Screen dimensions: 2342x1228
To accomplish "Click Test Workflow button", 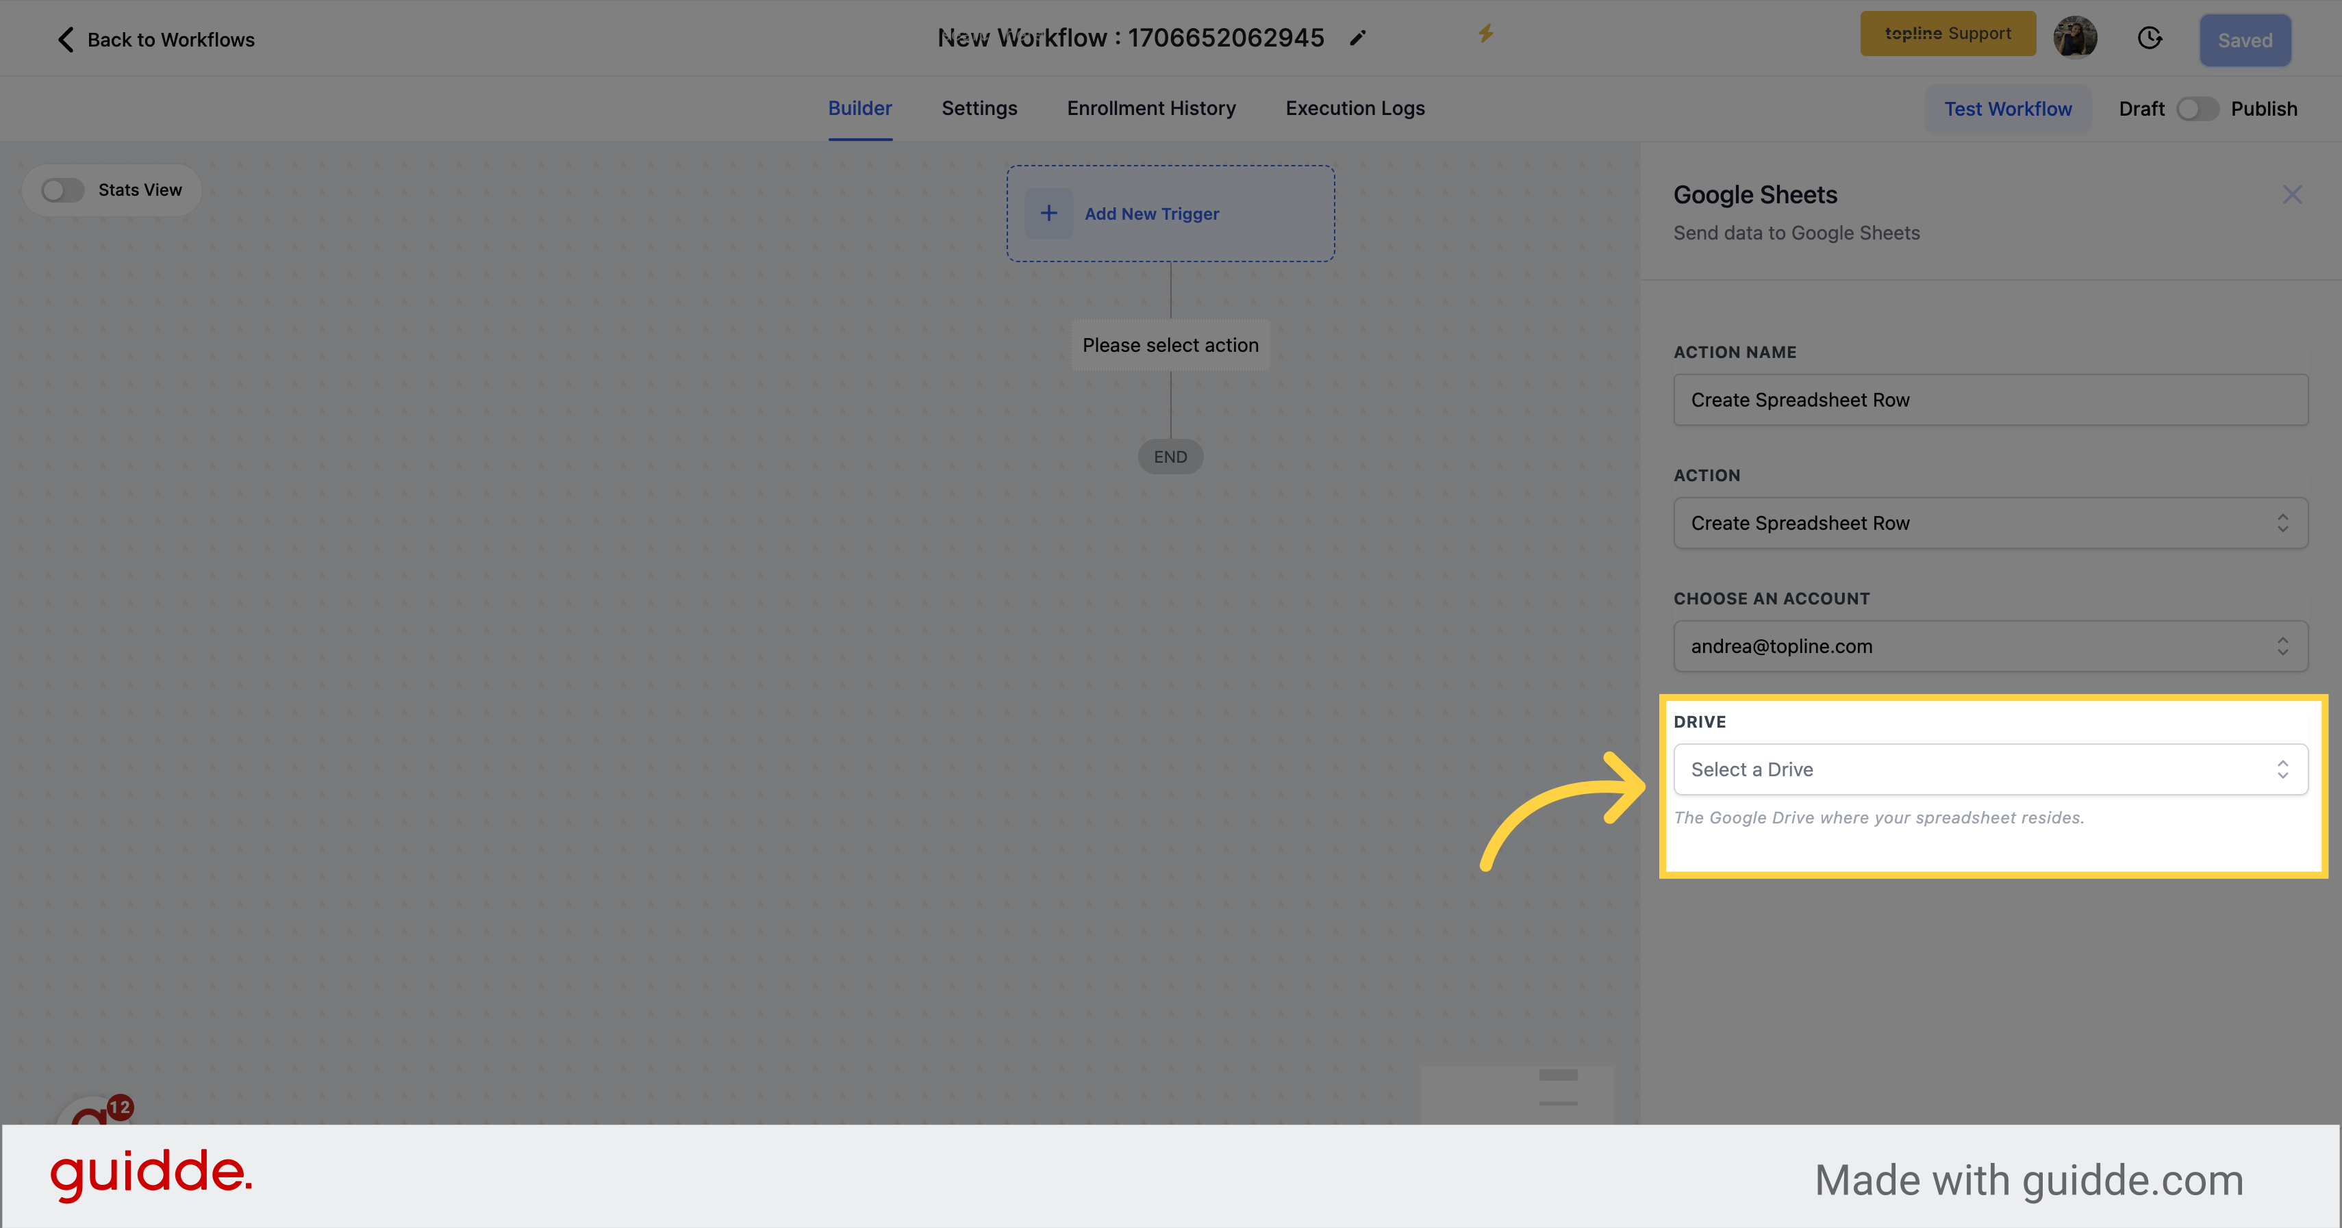I will [2007, 109].
